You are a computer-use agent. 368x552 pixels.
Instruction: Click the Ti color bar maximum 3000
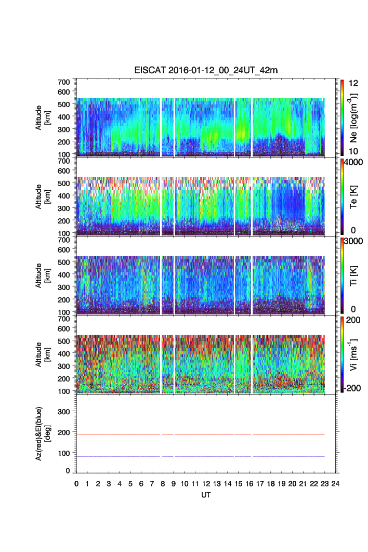(353, 241)
